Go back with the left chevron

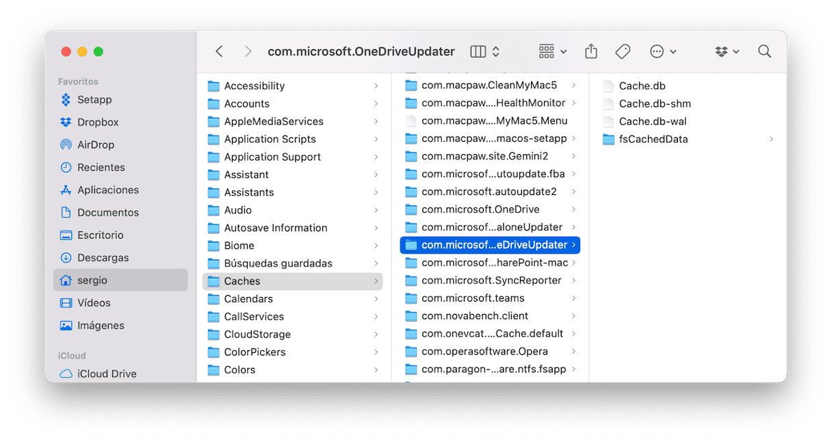(219, 52)
